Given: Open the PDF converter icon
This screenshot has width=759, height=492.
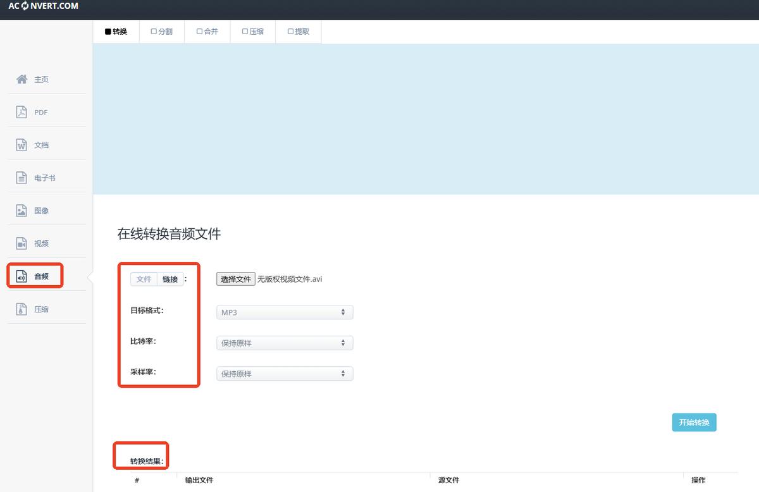Looking at the screenshot, I should click(x=22, y=112).
